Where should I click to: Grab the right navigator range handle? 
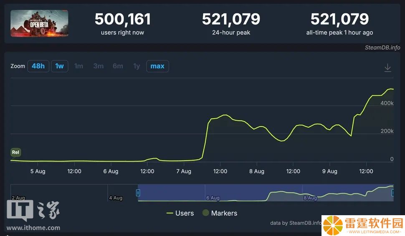point(393,193)
